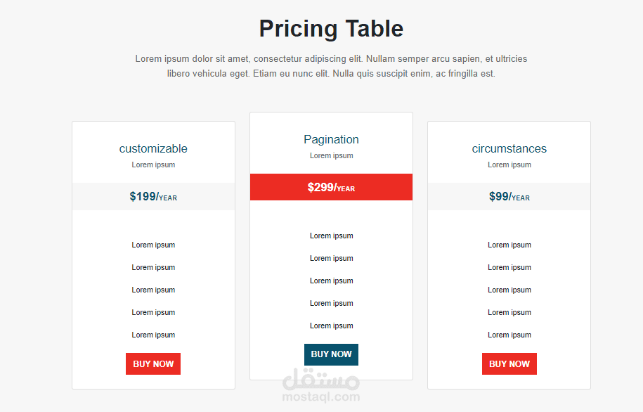643x412 pixels.
Task: Select the 'circumstances' plan title
Action: [509, 148]
